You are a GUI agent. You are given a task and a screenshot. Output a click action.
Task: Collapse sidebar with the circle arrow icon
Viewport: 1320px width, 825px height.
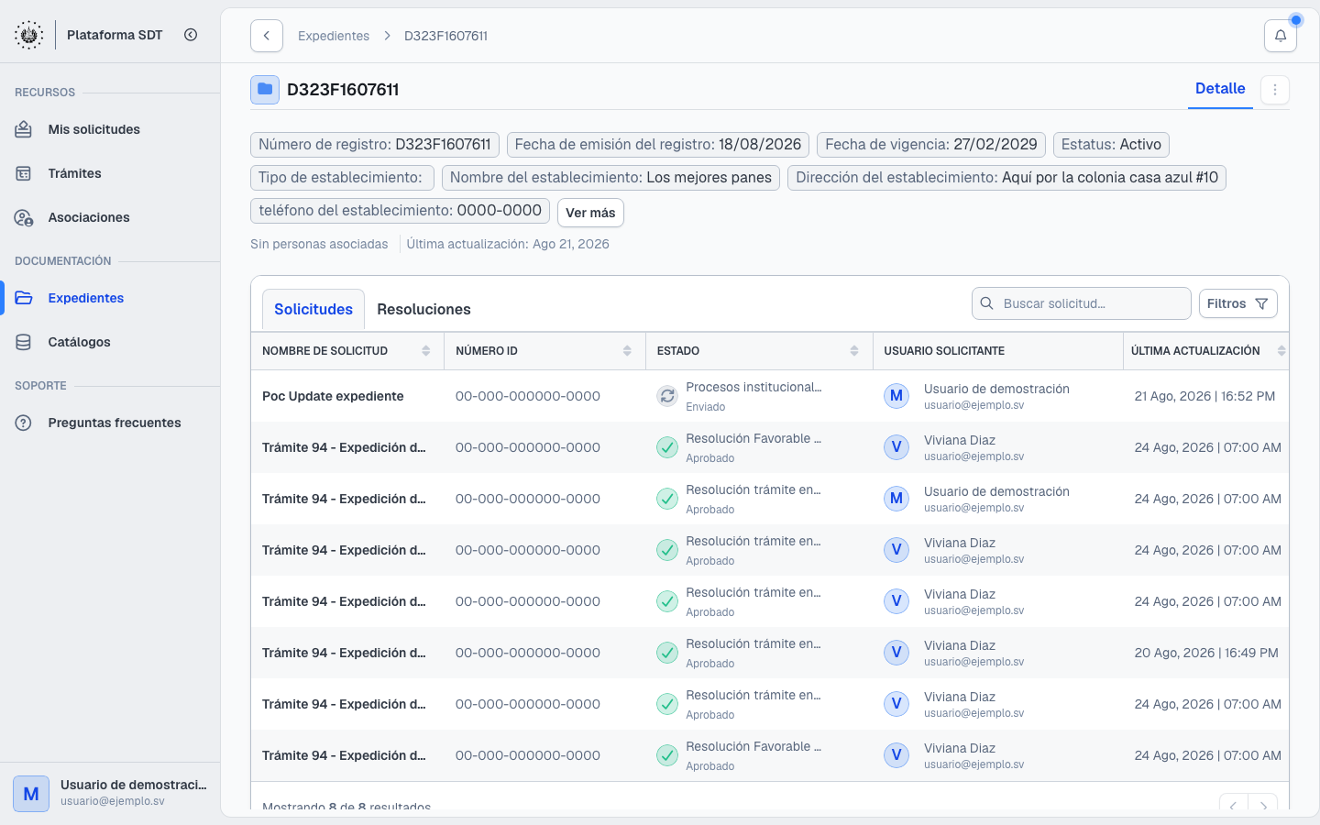pos(191,35)
